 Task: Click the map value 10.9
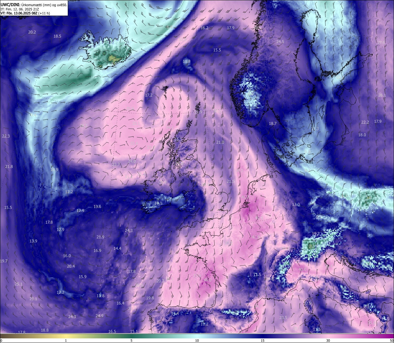54,170
